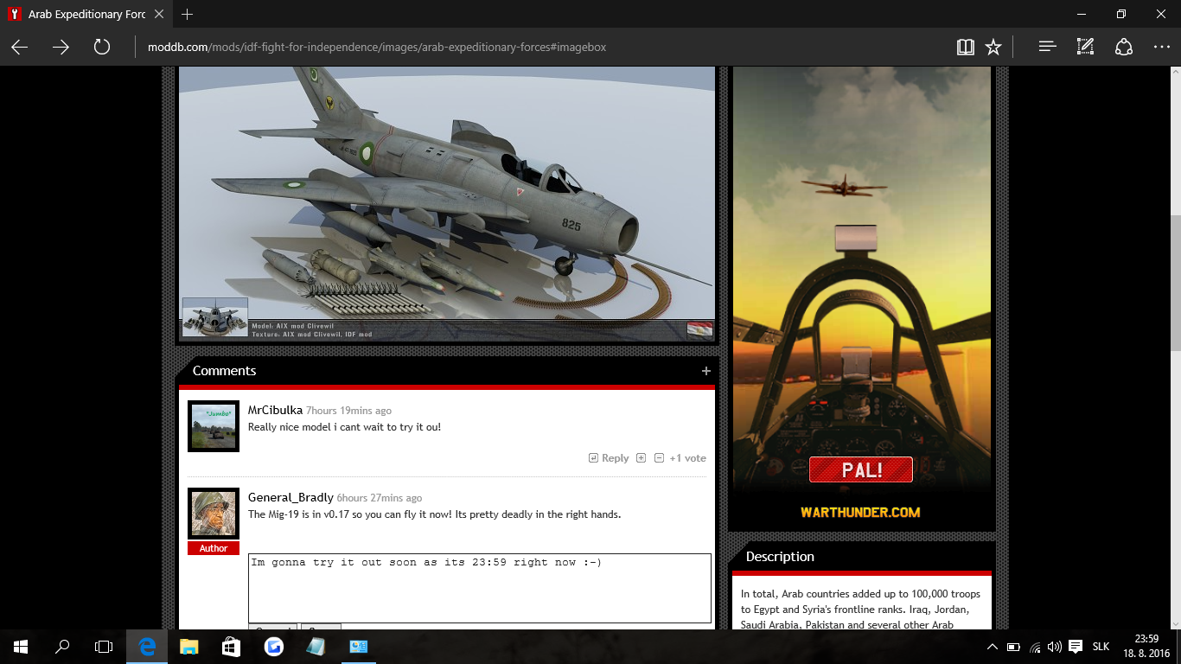The image size is (1181, 664).
Task: Show hidden system tray icons
Action: pyautogui.click(x=992, y=646)
